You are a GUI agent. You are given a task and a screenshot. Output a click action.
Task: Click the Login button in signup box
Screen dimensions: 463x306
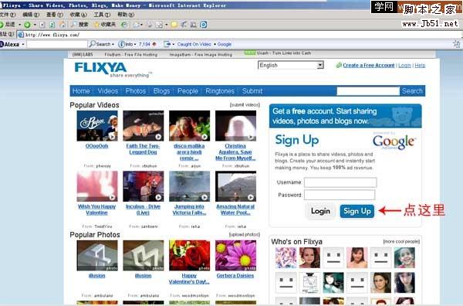pyautogui.click(x=320, y=211)
